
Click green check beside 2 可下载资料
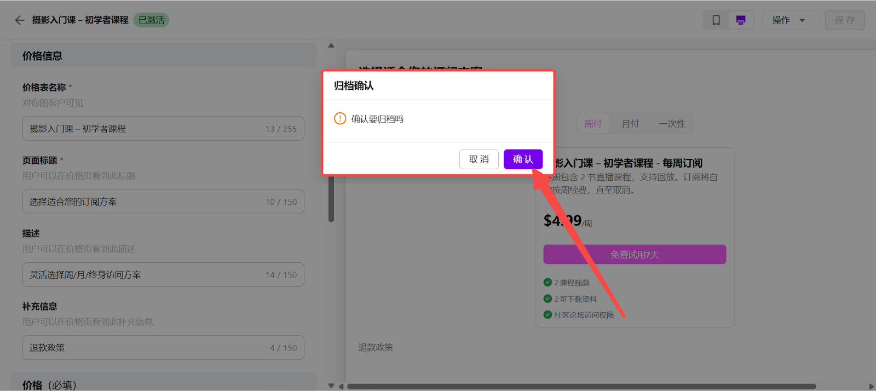[x=547, y=299]
